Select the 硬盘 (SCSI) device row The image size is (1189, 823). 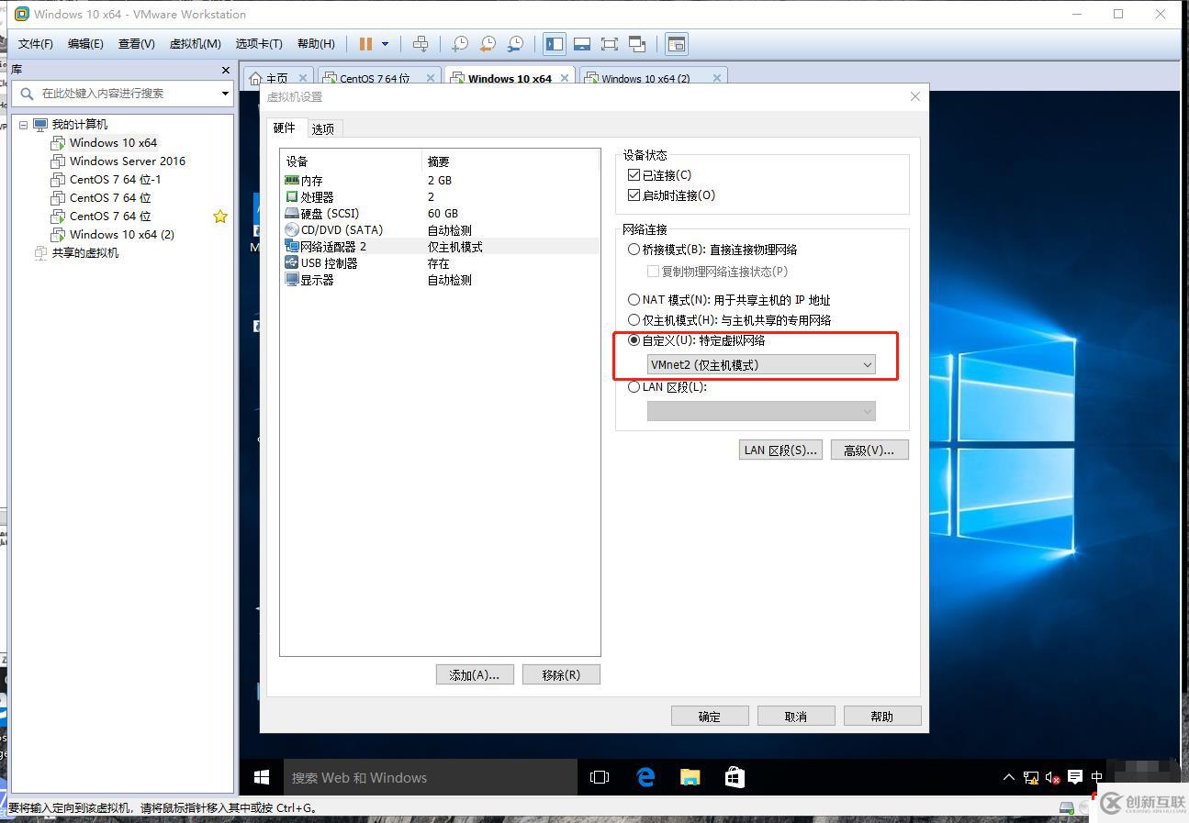(x=441, y=214)
